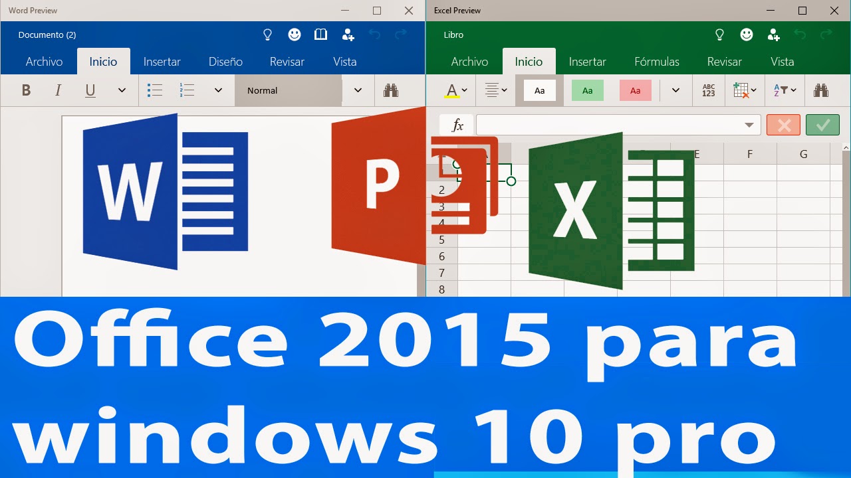The width and height of the screenshot is (851, 478).
Task: Apply bulleted list formatting
Action: (x=154, y=90)
